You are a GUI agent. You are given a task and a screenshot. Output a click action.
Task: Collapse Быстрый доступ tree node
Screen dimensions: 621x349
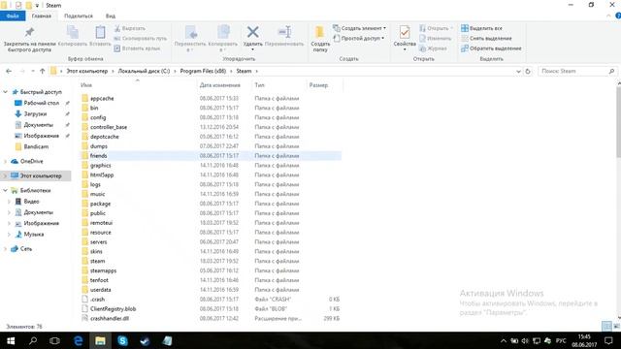click(5, 92)
